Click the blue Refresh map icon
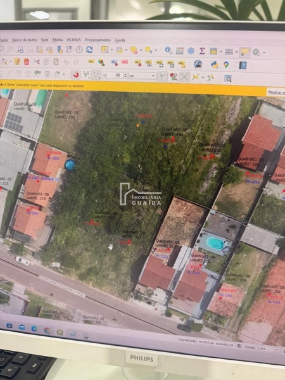This screenshot has height=380, width=285. (x=89, y=49)
